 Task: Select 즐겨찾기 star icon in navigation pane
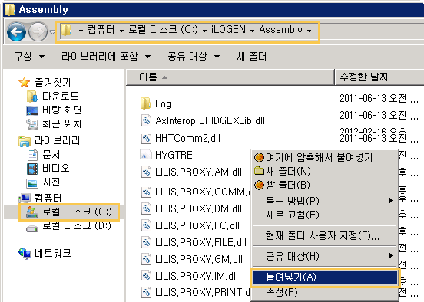[25, 82]
